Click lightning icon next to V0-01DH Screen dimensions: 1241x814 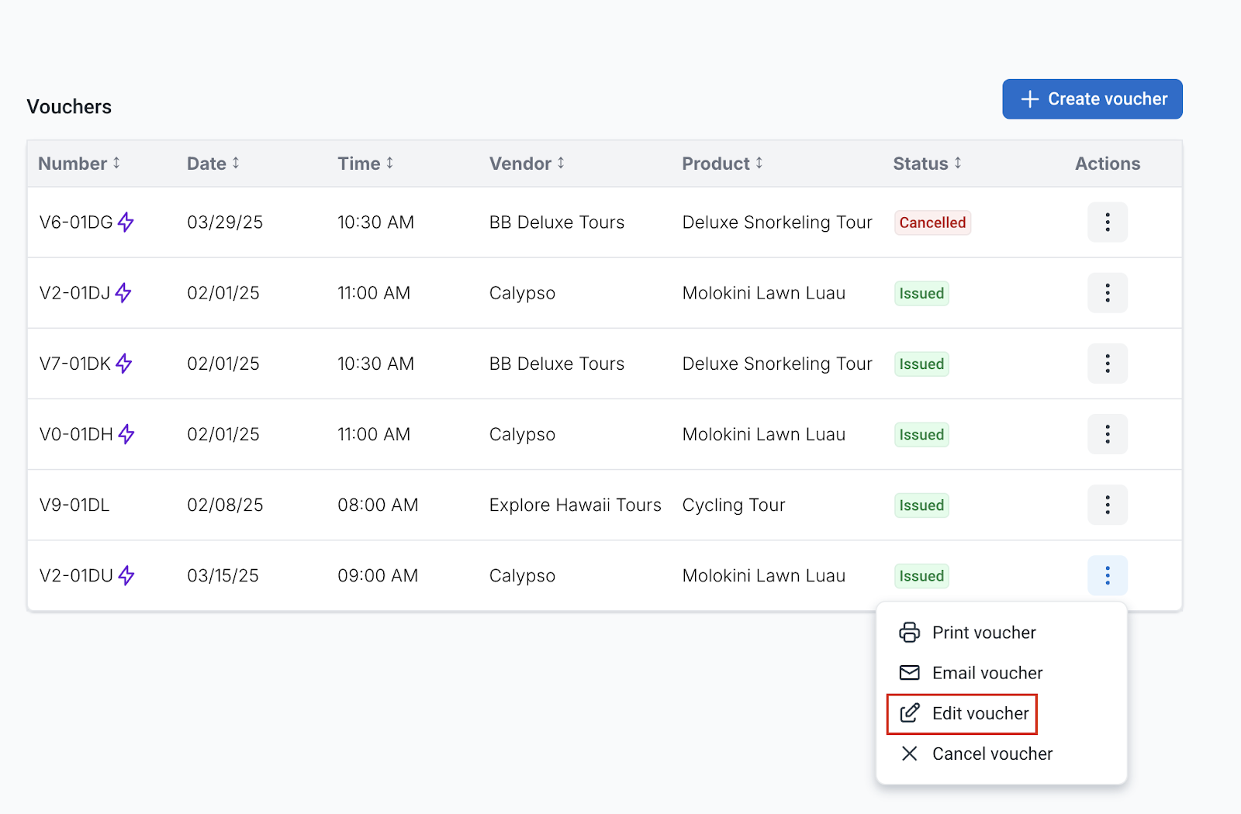(126, 434)
